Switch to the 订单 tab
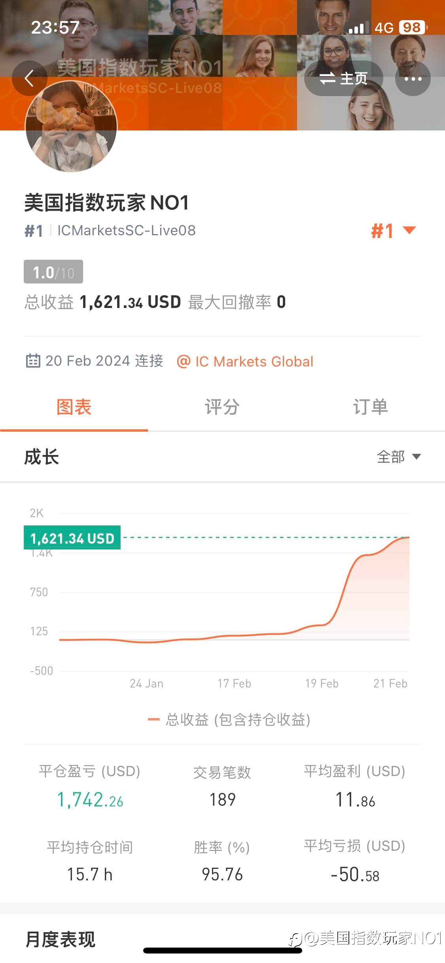 (371, 407)
